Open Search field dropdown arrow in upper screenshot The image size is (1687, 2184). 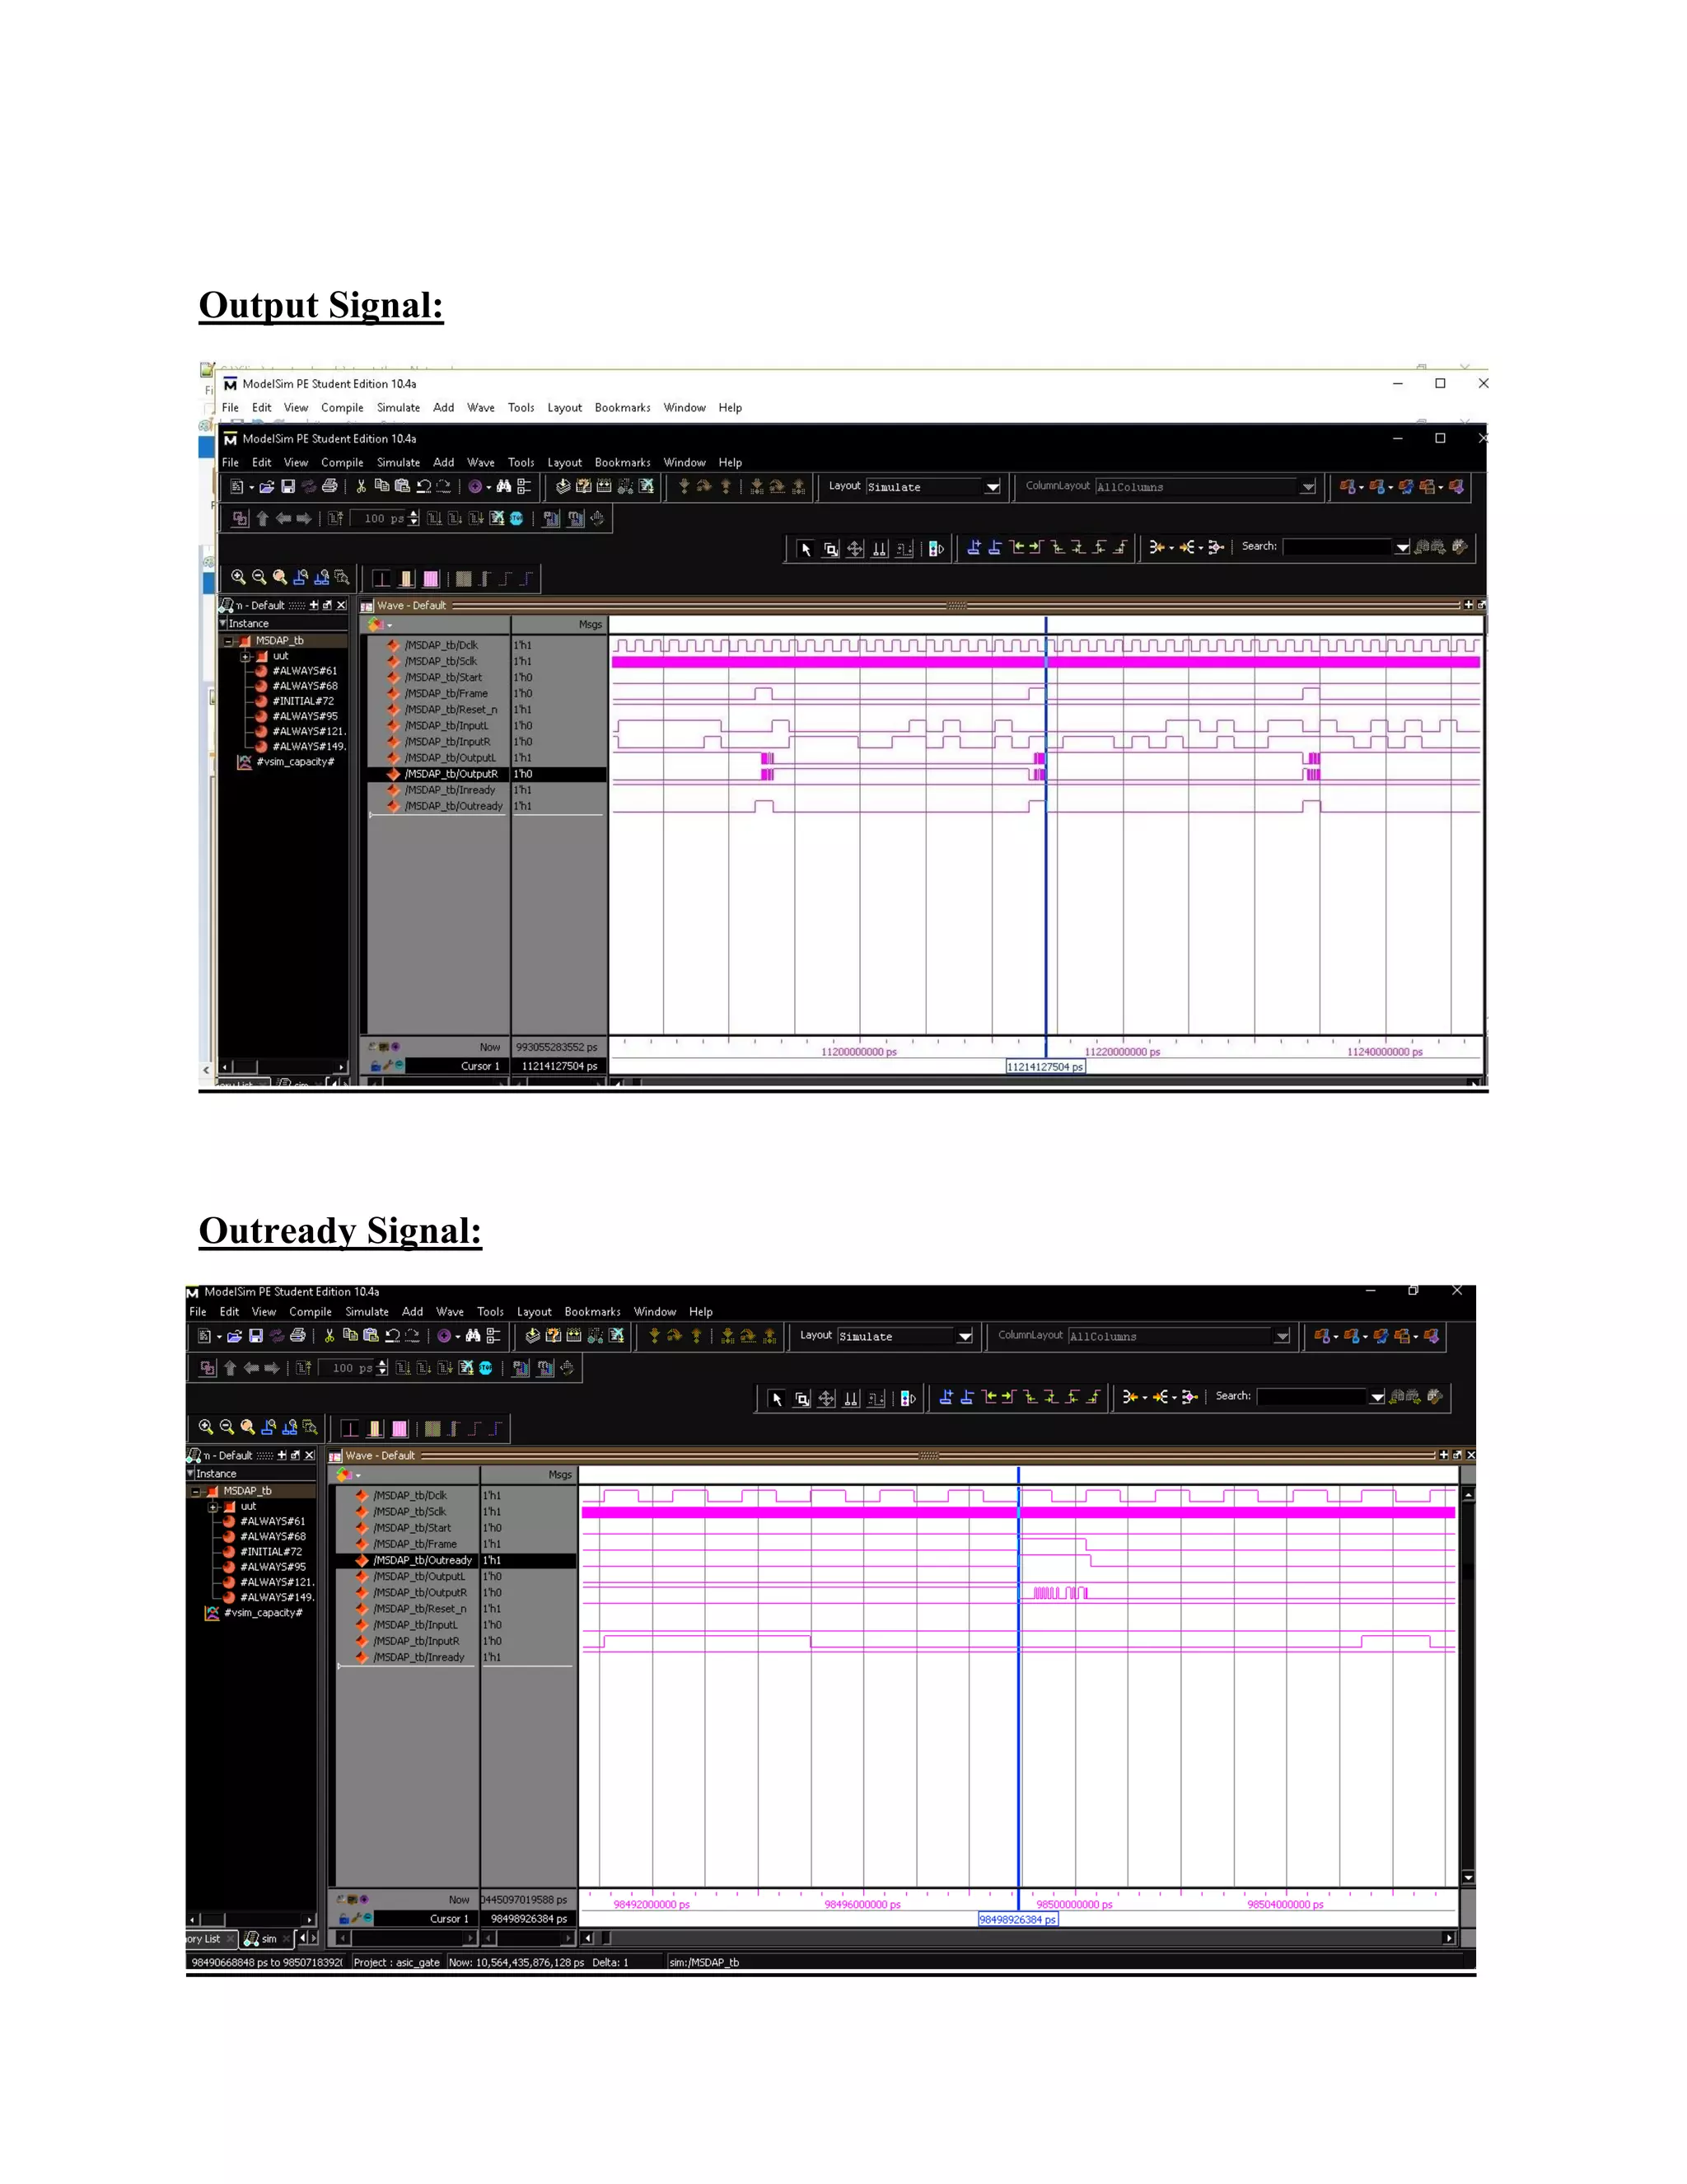[x=1402, y=547]
